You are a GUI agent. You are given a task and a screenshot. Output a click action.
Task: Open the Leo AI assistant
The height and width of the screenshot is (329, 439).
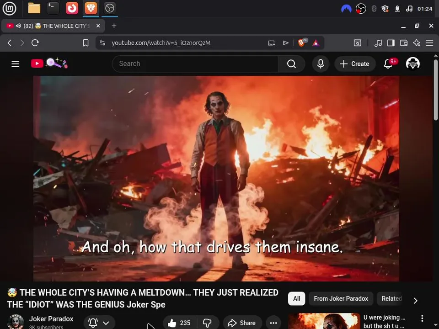coord(417,43)
